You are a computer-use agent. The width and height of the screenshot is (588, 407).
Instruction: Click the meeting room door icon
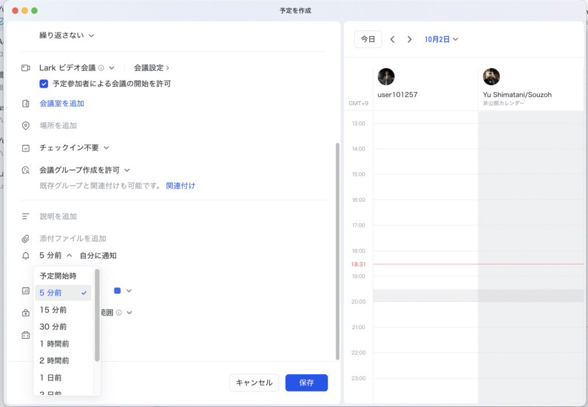point(25,104)
